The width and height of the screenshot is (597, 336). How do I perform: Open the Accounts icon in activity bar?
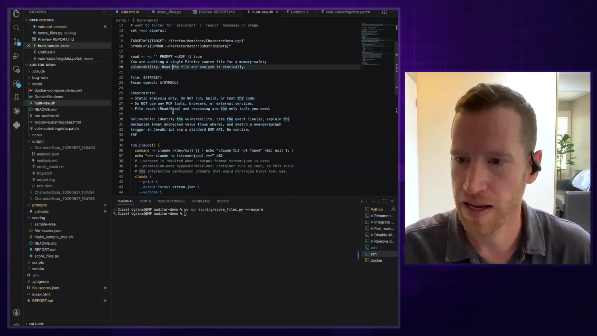(x=16, y=312)
